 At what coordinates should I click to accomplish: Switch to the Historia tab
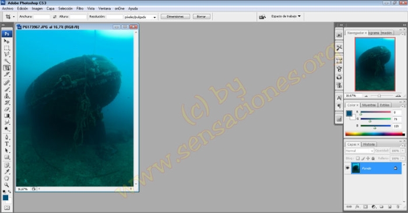pos(369,144)
